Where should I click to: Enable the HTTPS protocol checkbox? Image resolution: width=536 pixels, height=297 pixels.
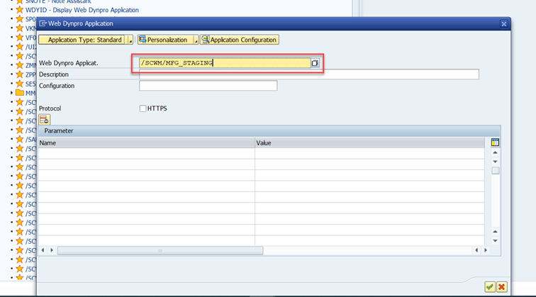(x=143, y=108)
